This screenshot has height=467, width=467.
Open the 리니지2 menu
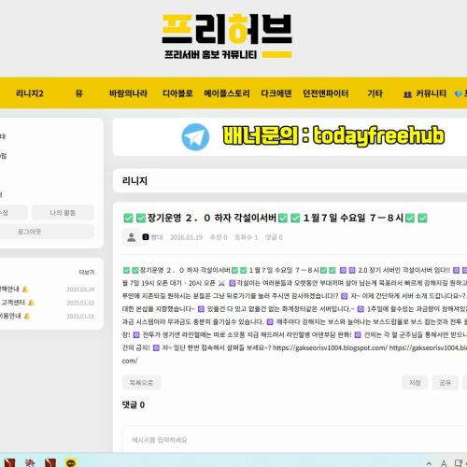pos(30,93)
